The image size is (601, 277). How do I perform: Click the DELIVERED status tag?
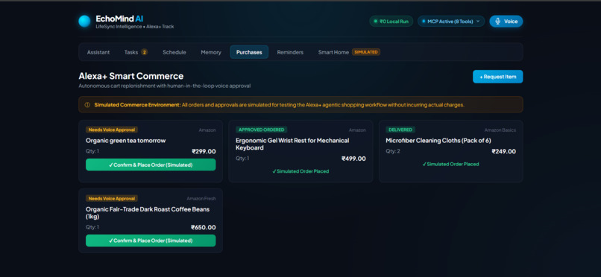[x=400, y=130]
